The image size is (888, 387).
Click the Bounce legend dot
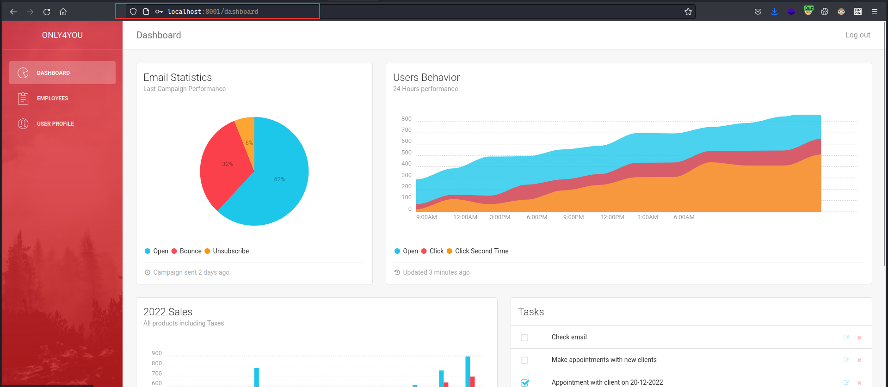click(174, 251)
